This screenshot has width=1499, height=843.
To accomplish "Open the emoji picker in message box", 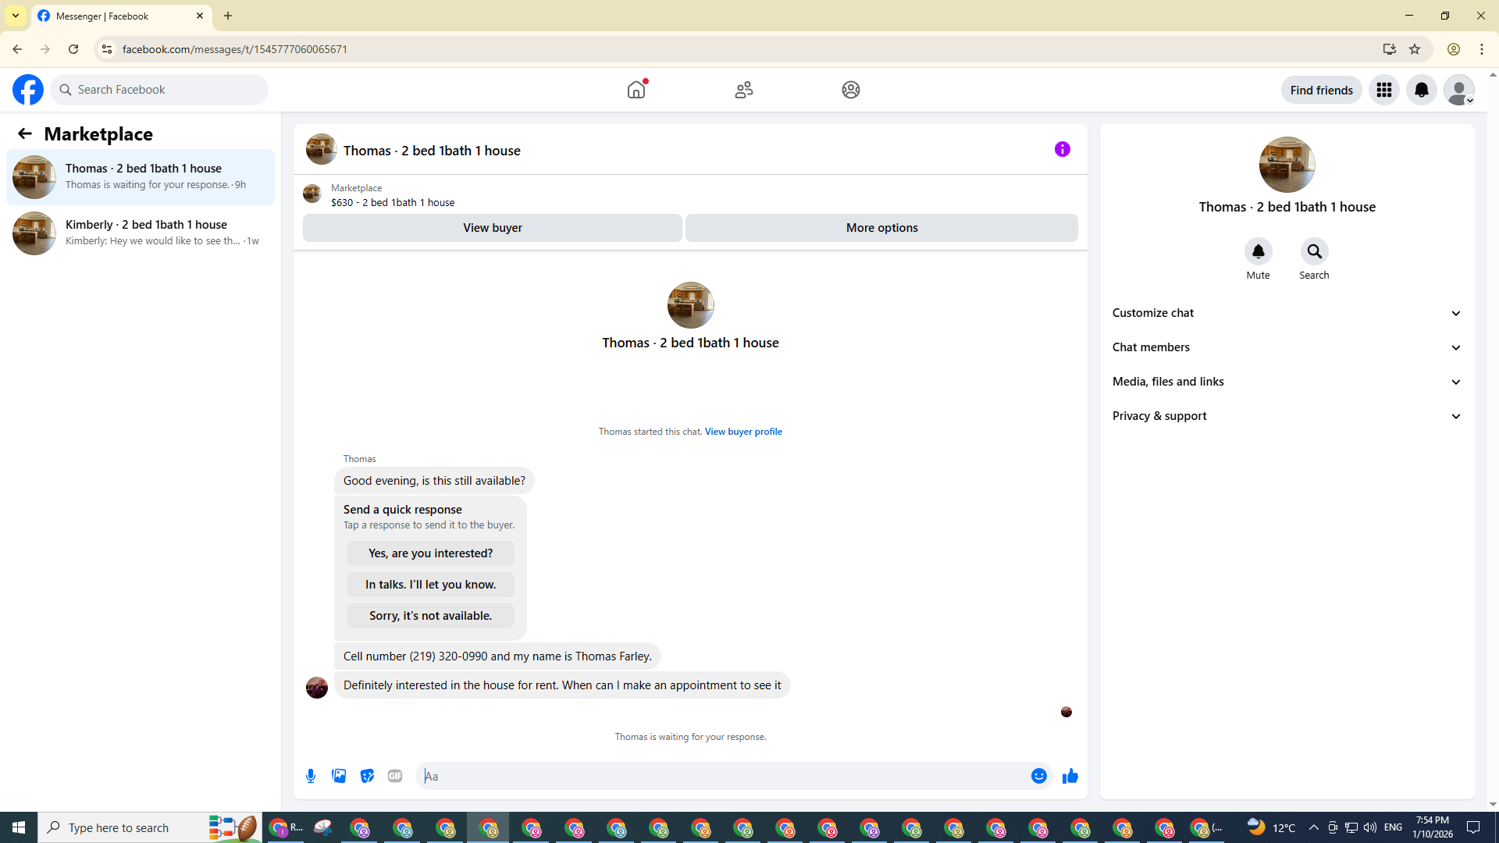I will [1038, 776].
